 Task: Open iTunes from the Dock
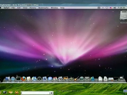pyautogui.click(x=34, y=79)
